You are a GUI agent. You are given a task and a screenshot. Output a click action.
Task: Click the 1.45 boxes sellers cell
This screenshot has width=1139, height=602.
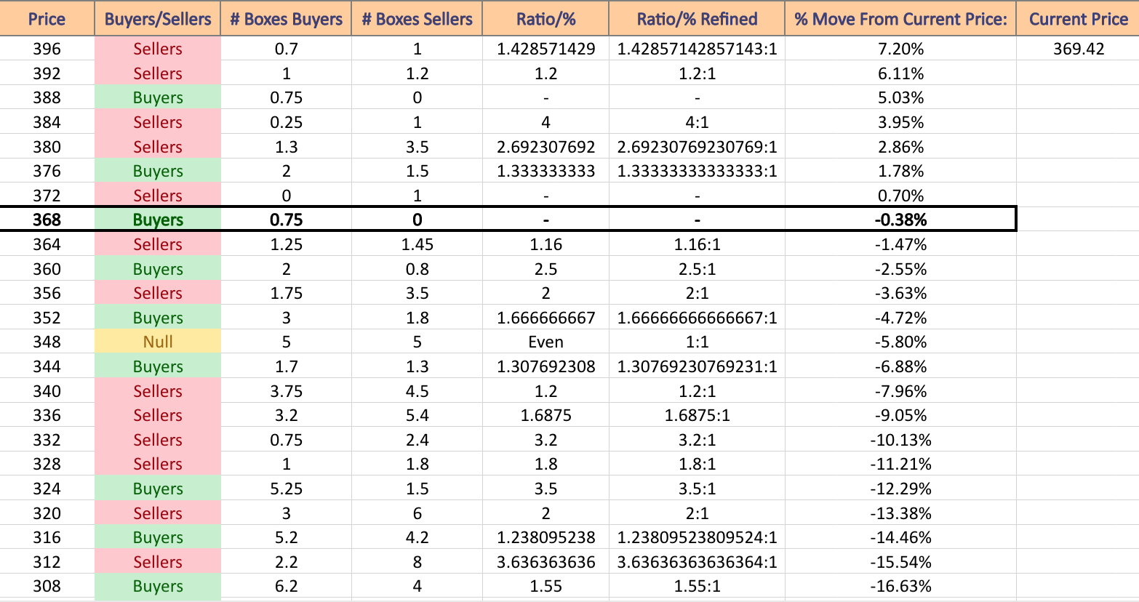[x=417, y=244]
